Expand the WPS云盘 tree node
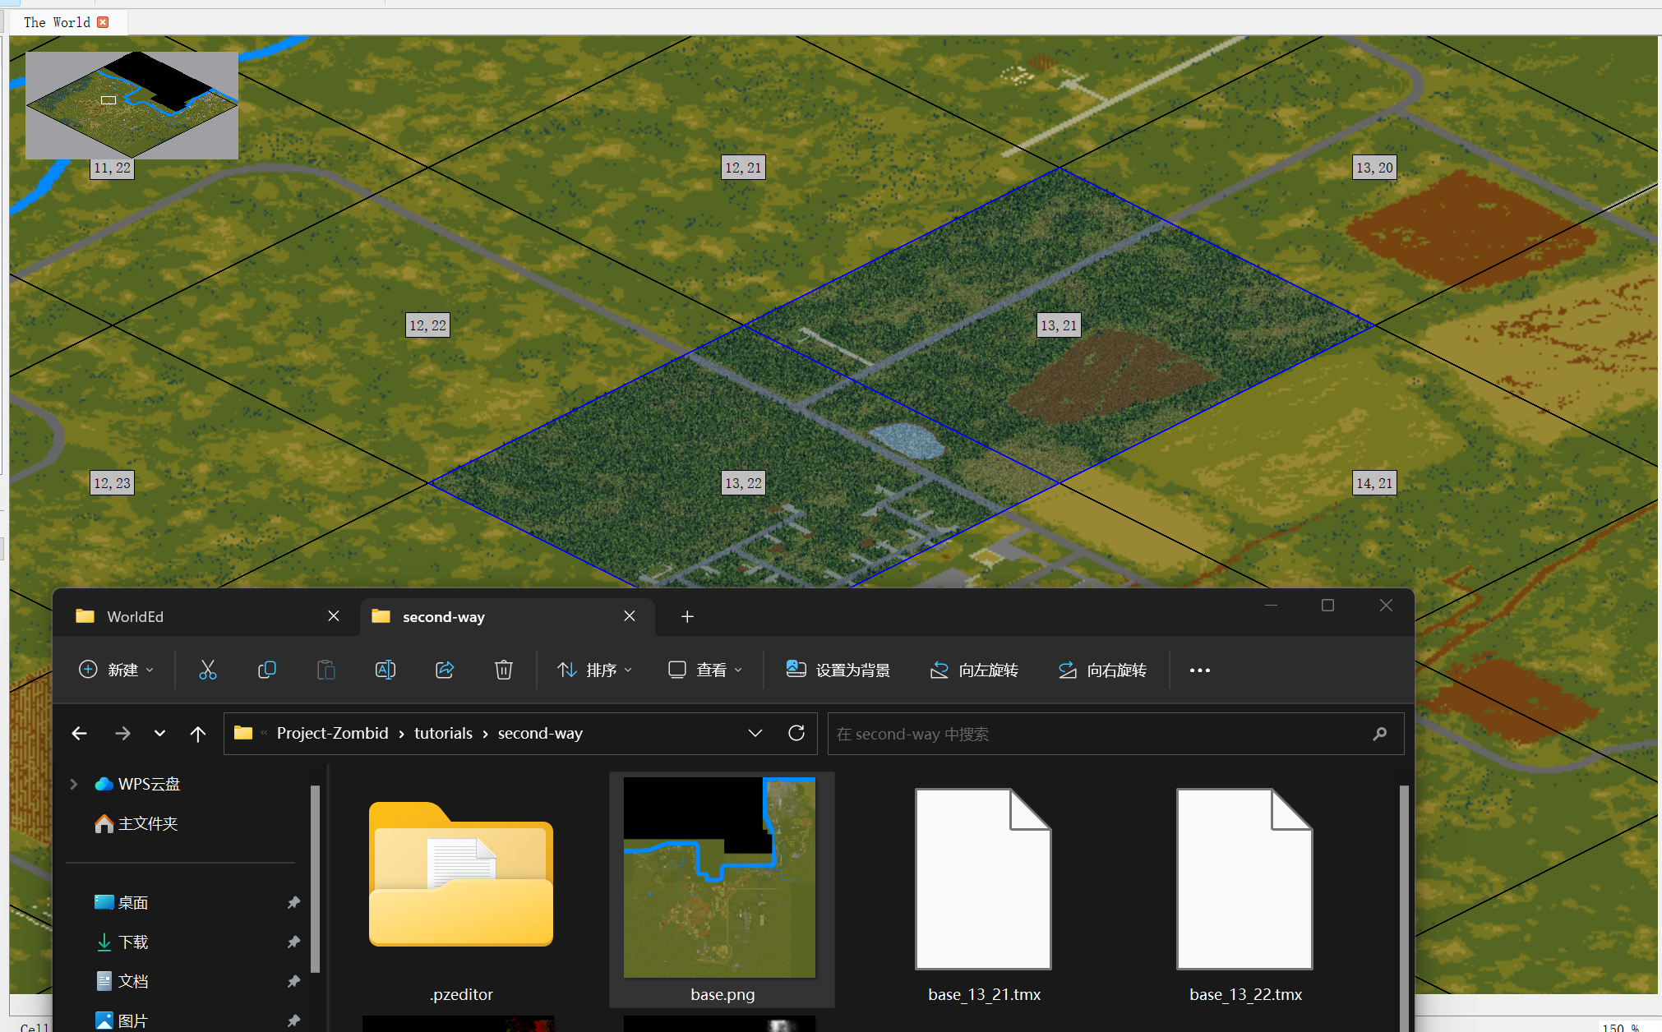 point(74,784)
